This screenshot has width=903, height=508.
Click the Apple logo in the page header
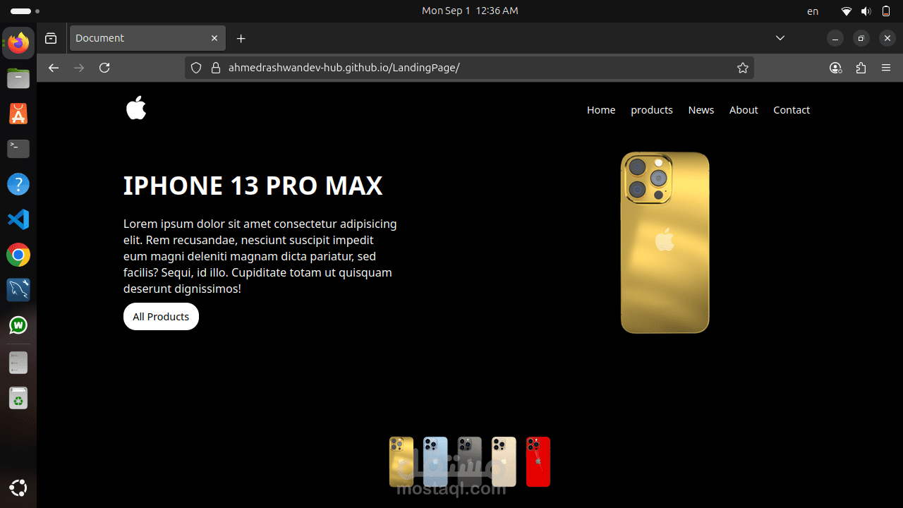(x=136, y=108)
